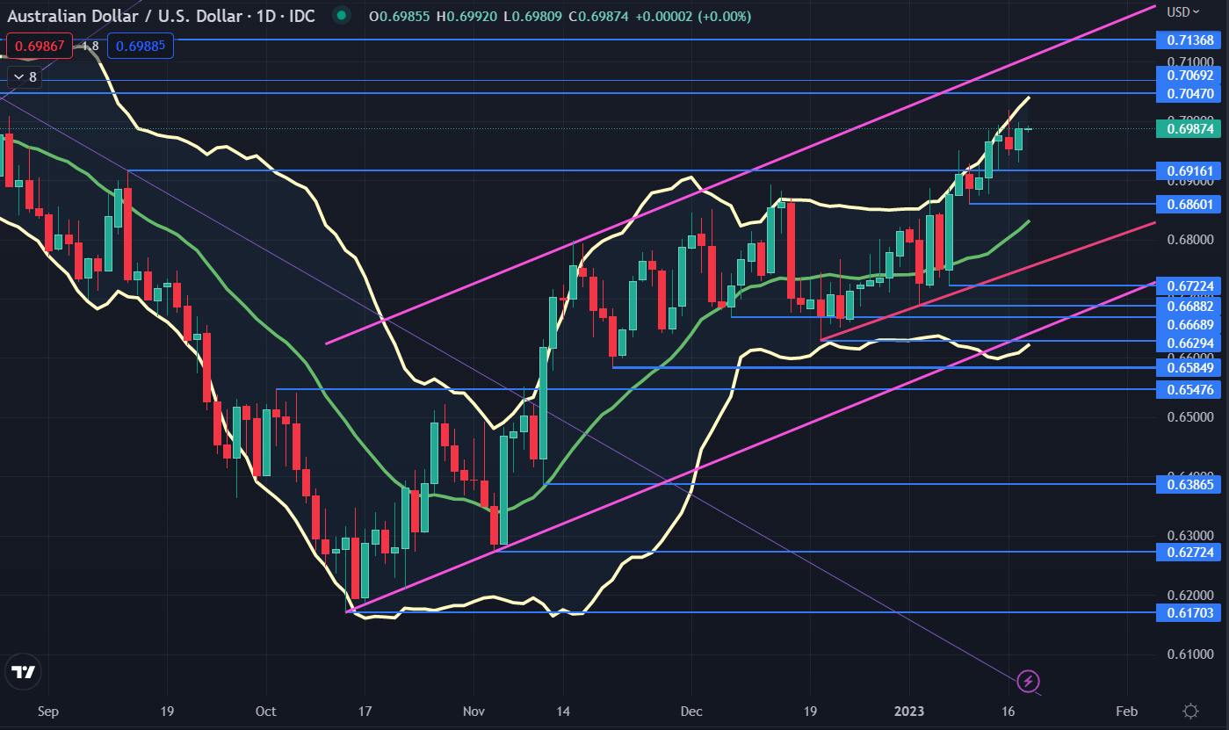Expand the collapsed indicators legend showing 8

tap(23, 77)
